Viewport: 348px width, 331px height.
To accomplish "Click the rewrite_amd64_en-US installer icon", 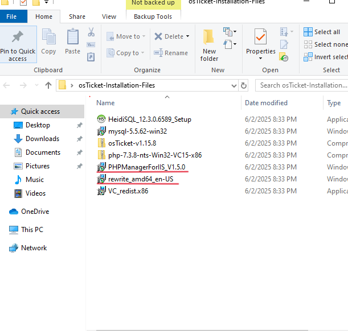I will pyautogui.click(x=101, y=179).
